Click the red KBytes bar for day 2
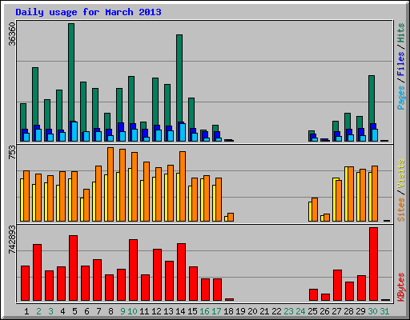Image resolution: width=410 pixels, height=320 pixels. pos(38,272)
